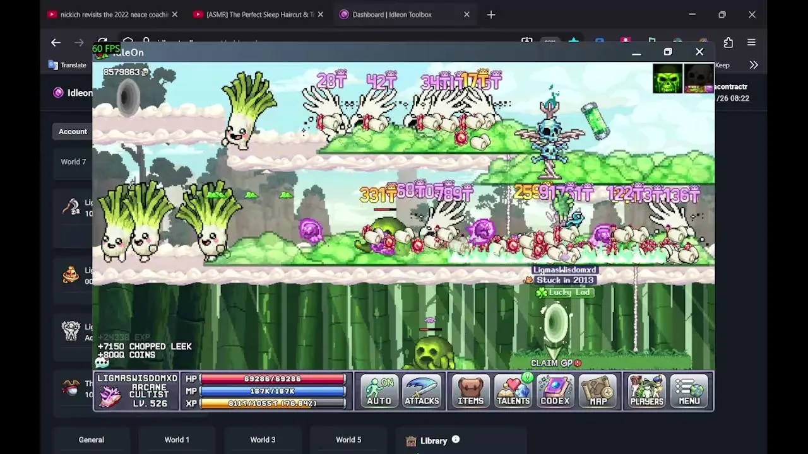808x454 pixels.
Task: Click the coin counter 8579863
Action: 125,72
